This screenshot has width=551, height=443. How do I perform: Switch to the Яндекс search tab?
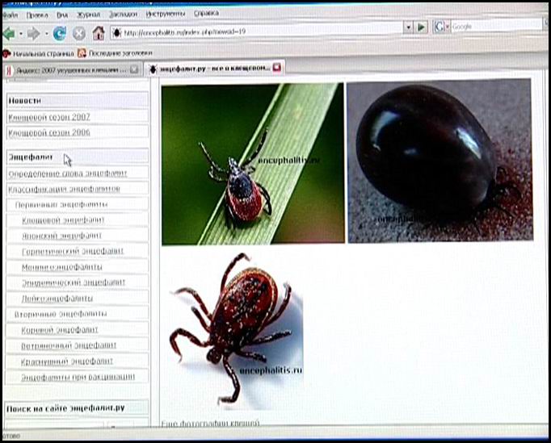[x=72, y=70]
